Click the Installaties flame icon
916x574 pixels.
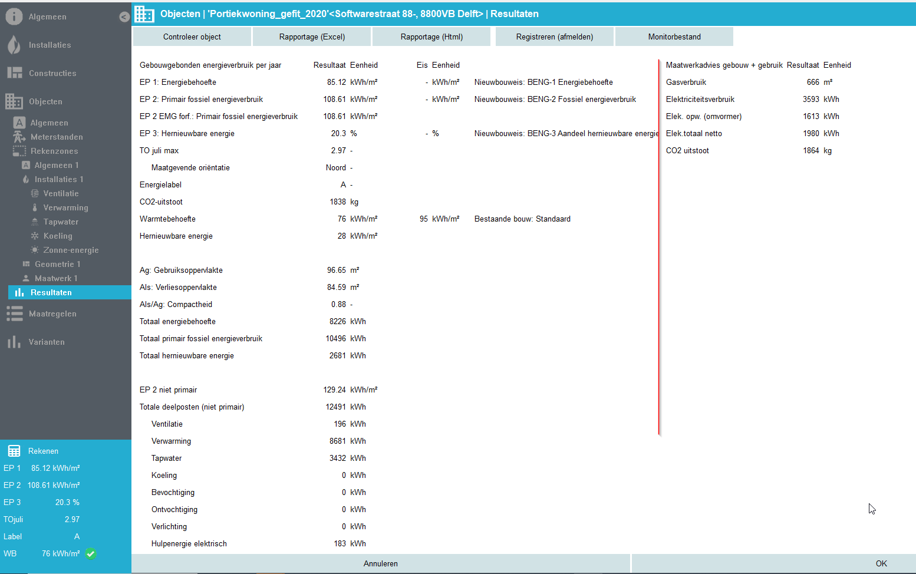[14, 45]
